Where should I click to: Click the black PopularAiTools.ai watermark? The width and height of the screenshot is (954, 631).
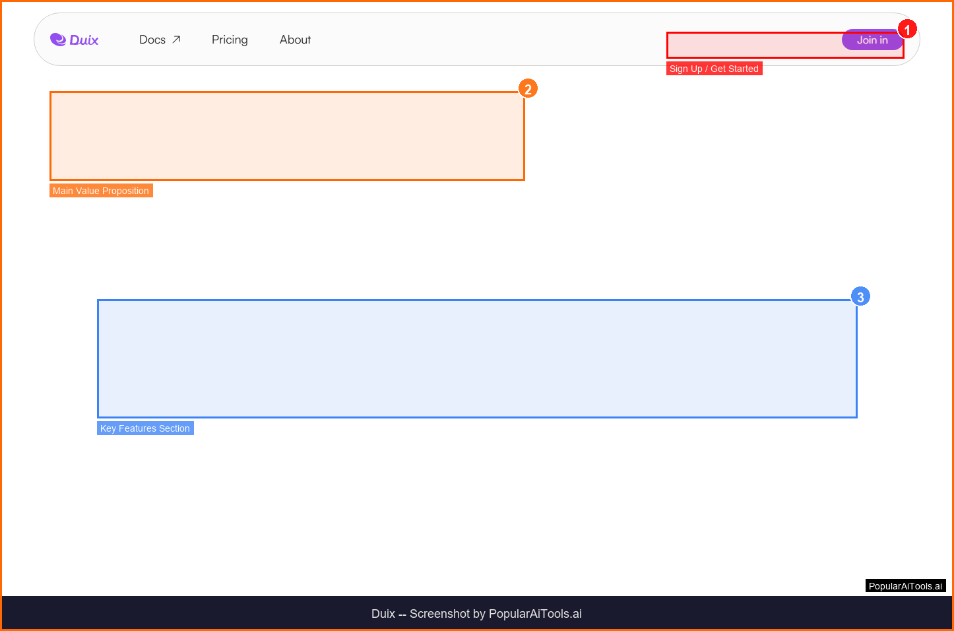(905, 586)
